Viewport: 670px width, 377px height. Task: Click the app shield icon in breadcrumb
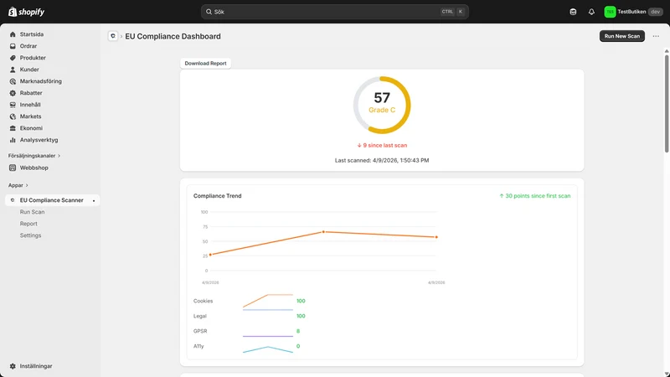click(x=113, y=36)
